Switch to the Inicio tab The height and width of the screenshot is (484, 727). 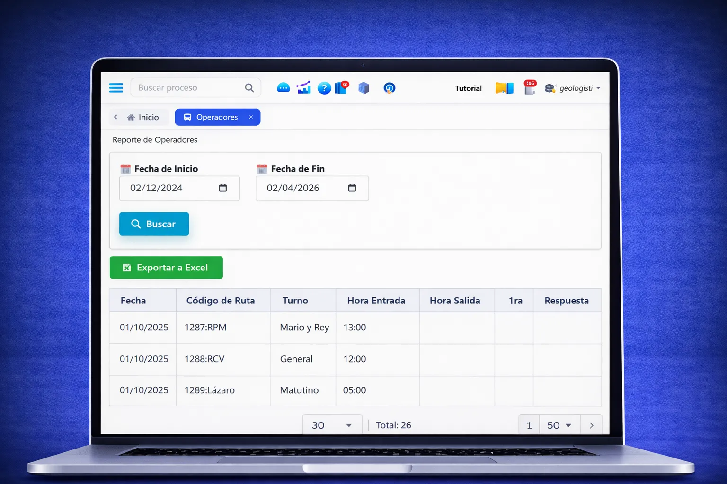point(143,117)
